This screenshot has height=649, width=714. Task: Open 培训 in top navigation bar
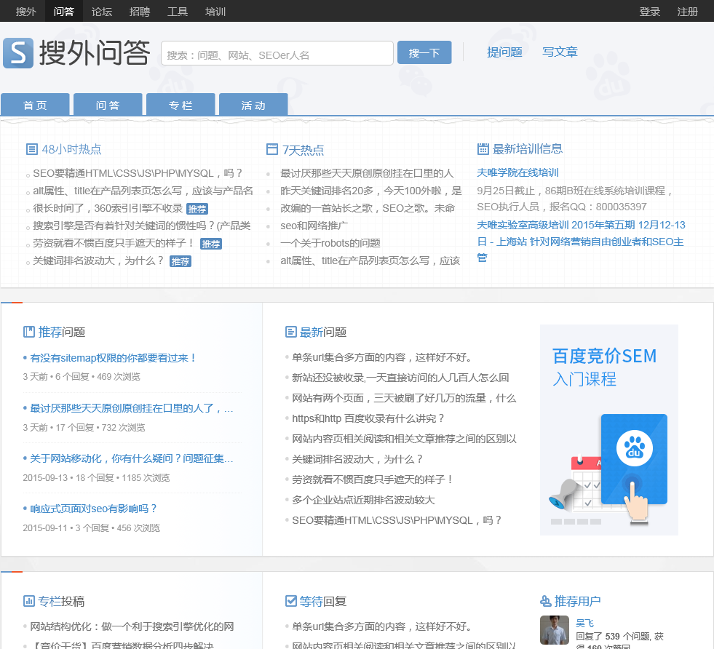[215, 12]
